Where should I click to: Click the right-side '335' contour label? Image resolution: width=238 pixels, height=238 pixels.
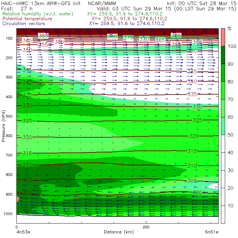pyautogui.click(x=192, y=94)
